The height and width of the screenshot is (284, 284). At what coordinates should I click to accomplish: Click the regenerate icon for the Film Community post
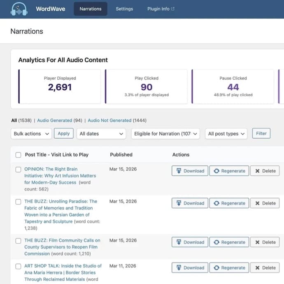216,242
